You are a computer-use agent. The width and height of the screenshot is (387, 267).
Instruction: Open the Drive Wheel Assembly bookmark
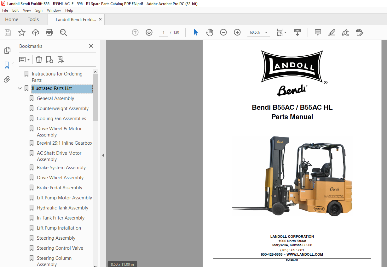tap(60, 178)
